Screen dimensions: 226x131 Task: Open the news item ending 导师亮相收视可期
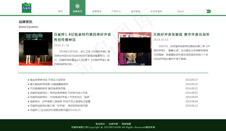click(x=59, y=106)
